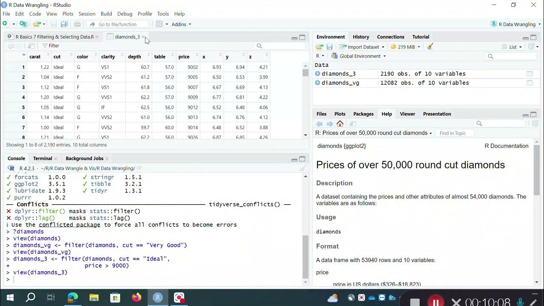Open the help topic title dropdown
The width and height of the screenshot is (544, 306).
coord(374,133)
